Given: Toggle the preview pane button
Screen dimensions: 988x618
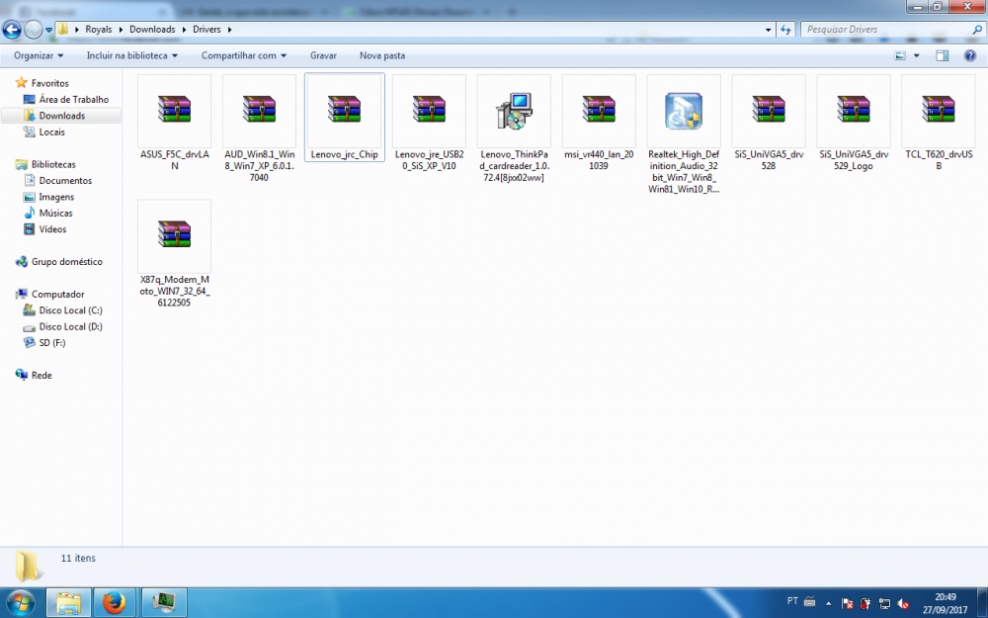Looking at the screenshot, I should 942,55.
